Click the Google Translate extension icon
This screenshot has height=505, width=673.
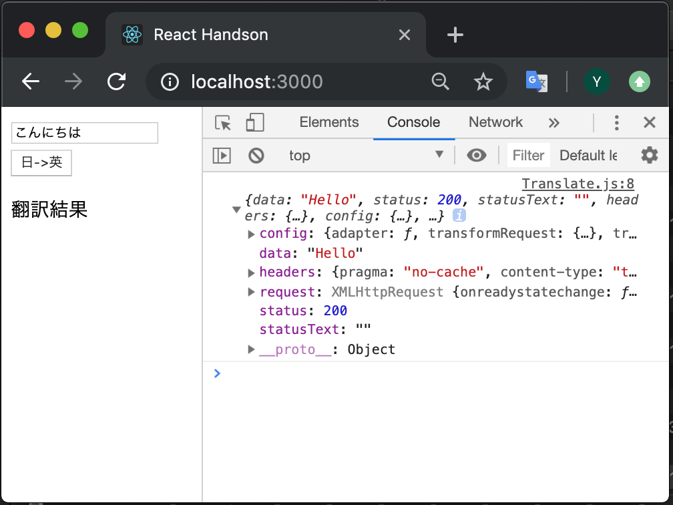536,81
